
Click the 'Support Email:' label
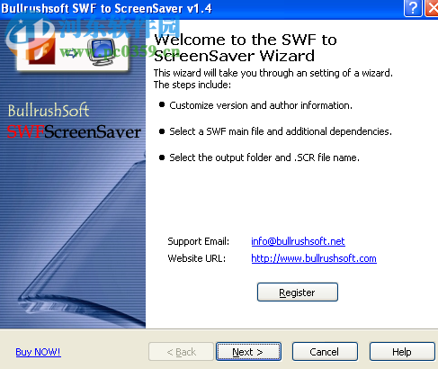tap(198, 241)
